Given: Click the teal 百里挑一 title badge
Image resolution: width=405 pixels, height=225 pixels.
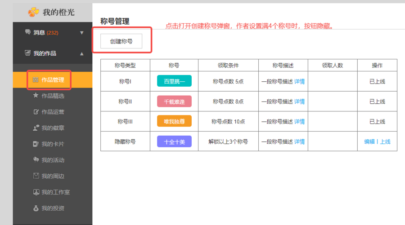Looking at the screenshot, I should 174,81.
